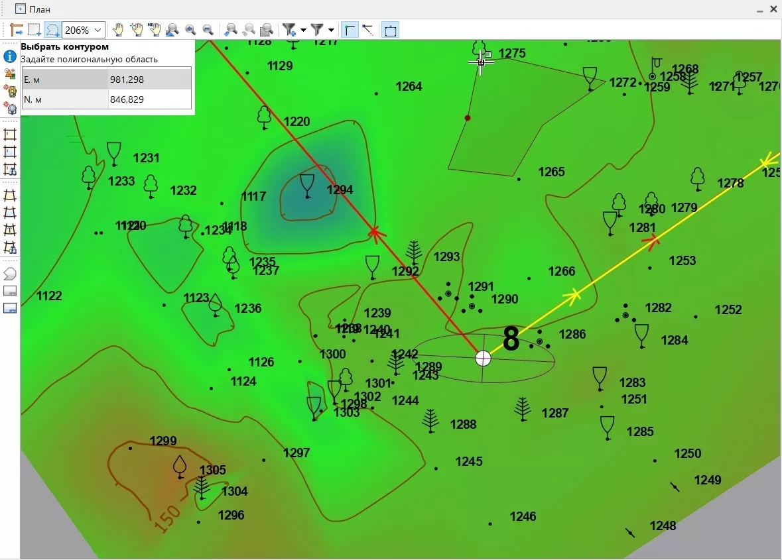Click the pin button in panel header
This screenshot has height=560, width=782.
coord(760,10)
